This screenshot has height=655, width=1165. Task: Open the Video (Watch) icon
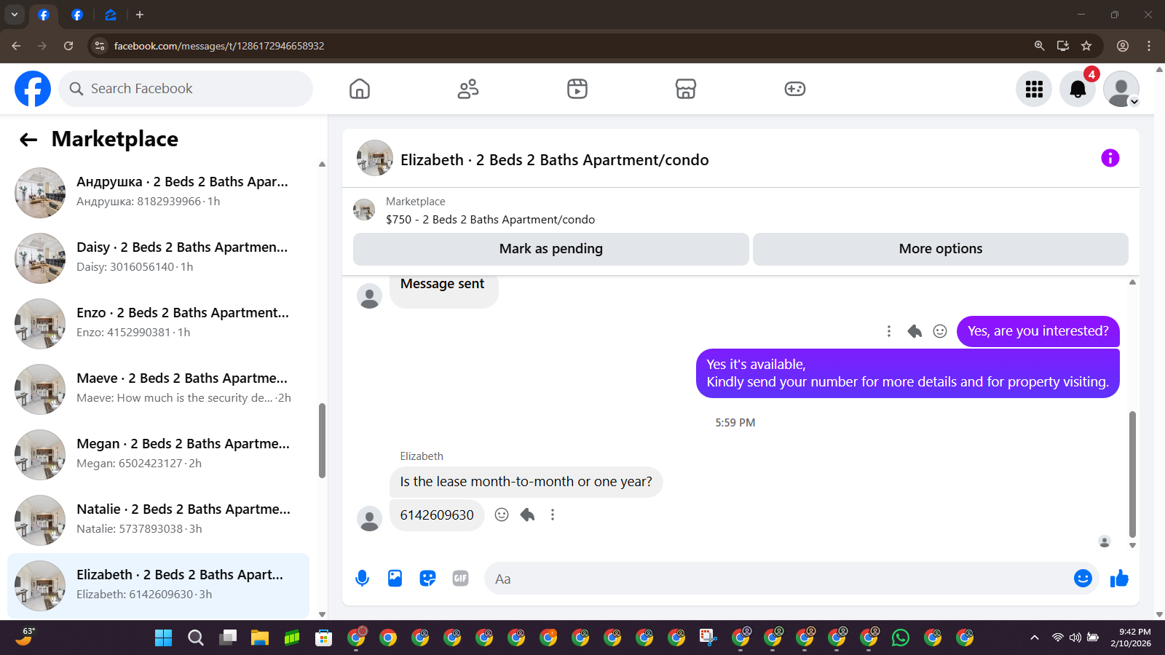pyautogui.click(x=577, y=89)
